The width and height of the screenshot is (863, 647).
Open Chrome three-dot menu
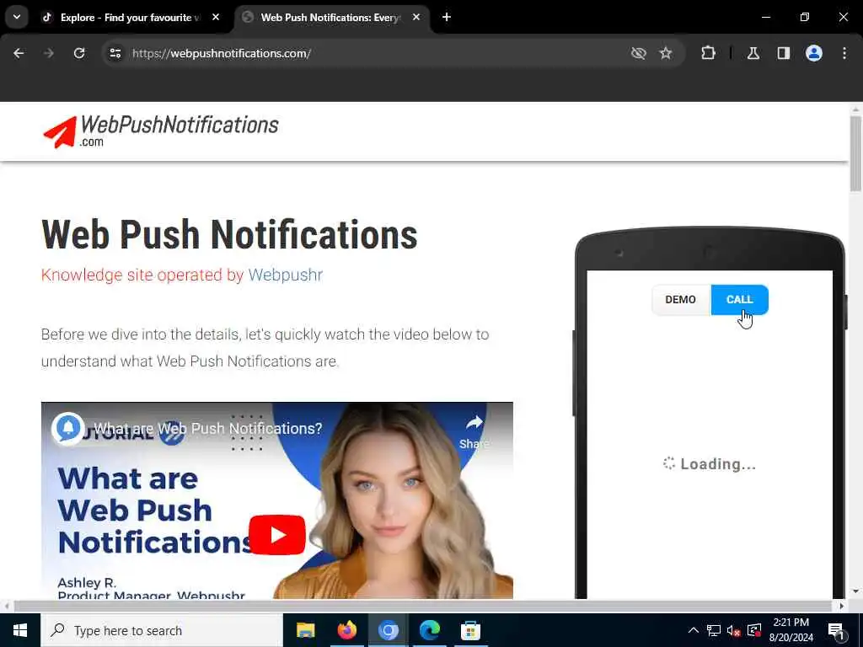tap(844, 53)
